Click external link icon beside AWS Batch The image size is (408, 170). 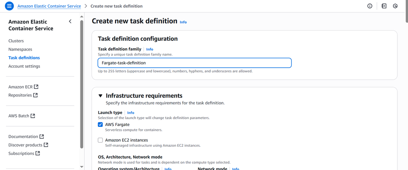click(33, 116)
